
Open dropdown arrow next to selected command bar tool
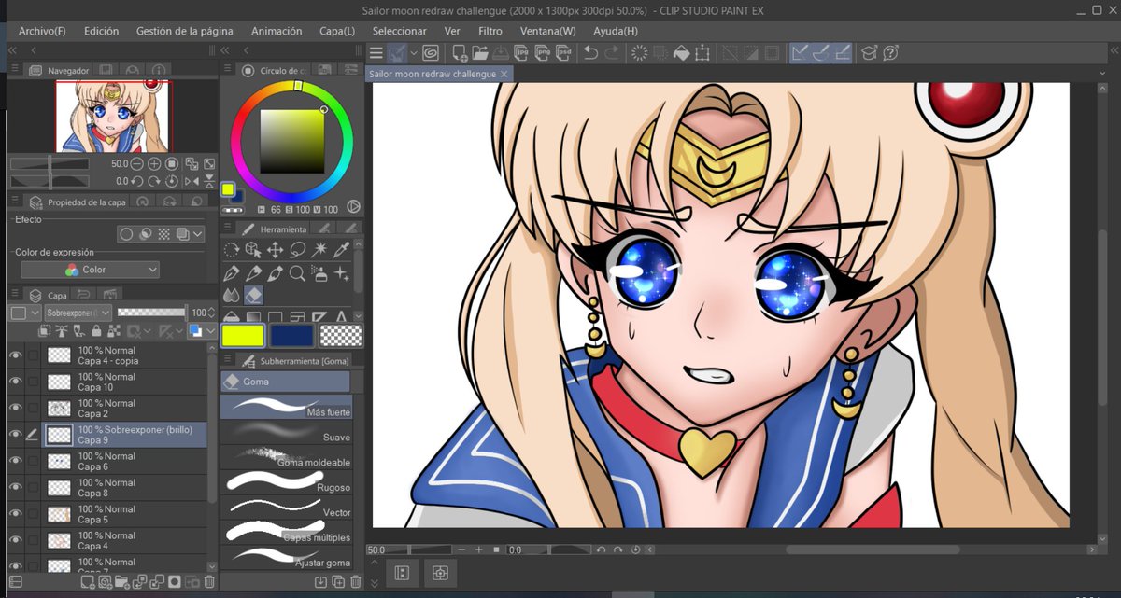tap(414, 53)
